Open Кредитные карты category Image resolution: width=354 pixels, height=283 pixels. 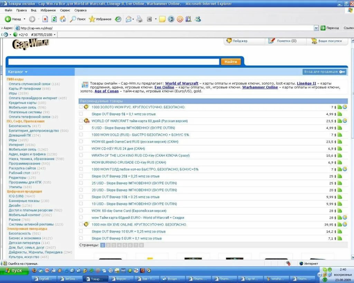point(22,103)
